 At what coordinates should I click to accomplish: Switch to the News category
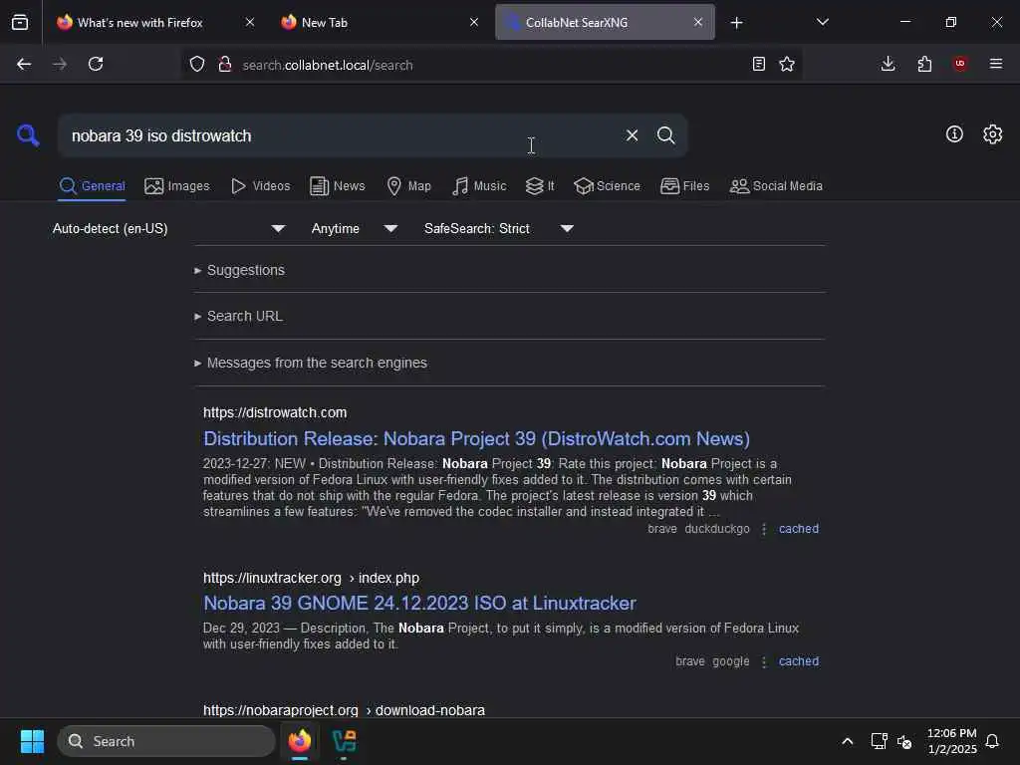click(x=338, y=186)
